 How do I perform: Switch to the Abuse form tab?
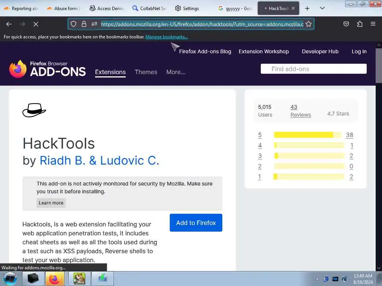(63, 8)
